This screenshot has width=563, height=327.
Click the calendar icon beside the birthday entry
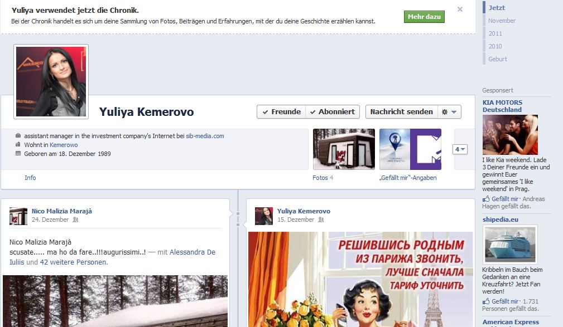(17, 154)
